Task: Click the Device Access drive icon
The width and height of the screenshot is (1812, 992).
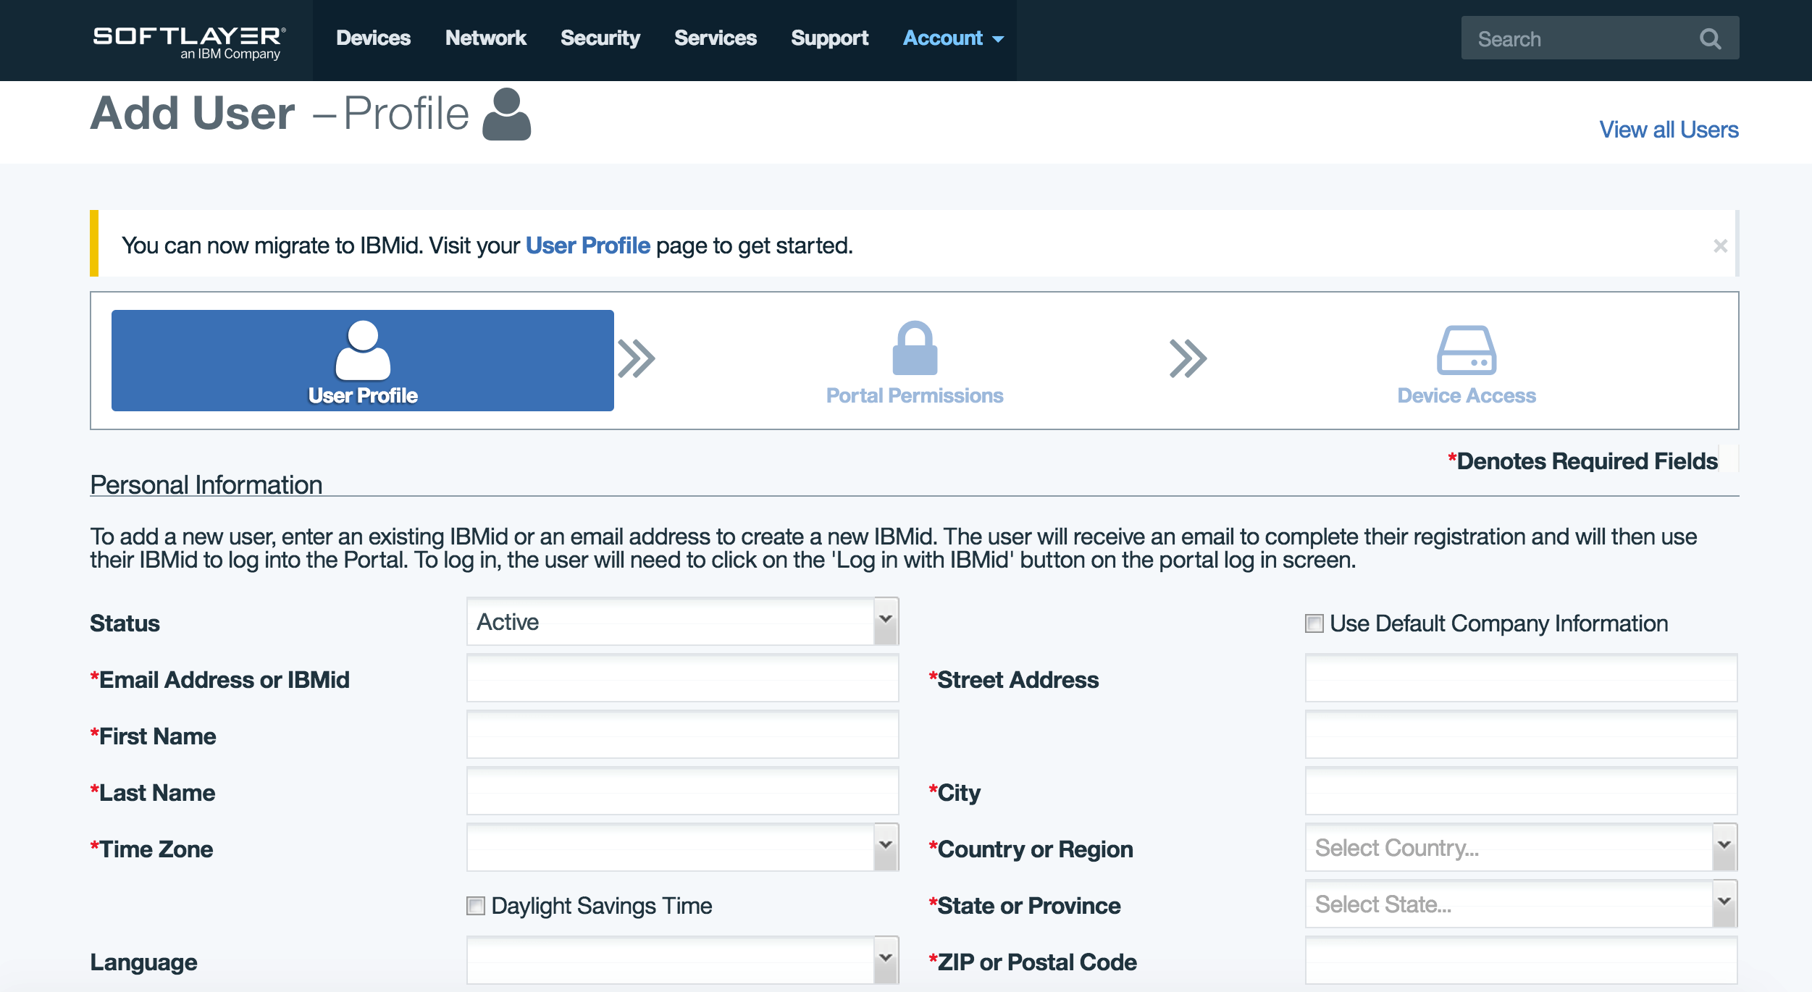Action: coord(1467,350)
